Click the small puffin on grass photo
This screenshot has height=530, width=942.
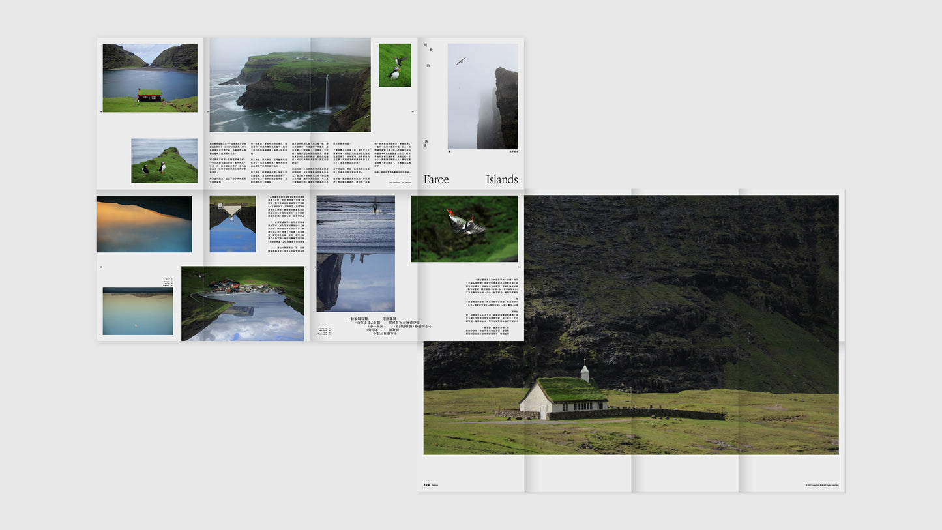[394, 65]
